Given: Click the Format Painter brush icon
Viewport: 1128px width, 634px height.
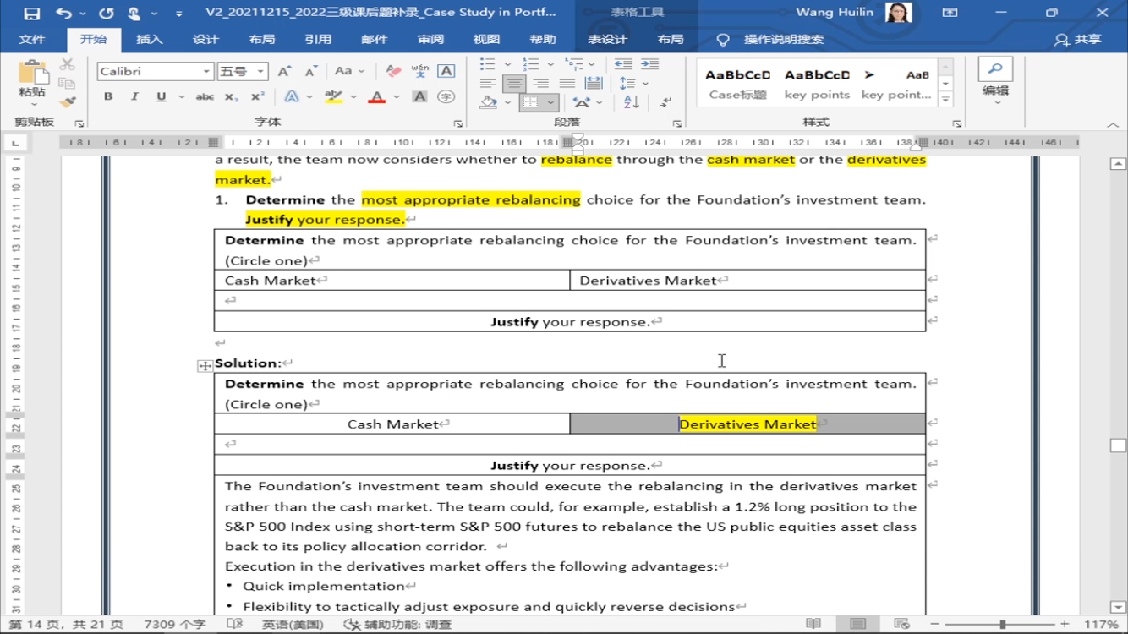Looking at the screenshot, I should point(68,101).
